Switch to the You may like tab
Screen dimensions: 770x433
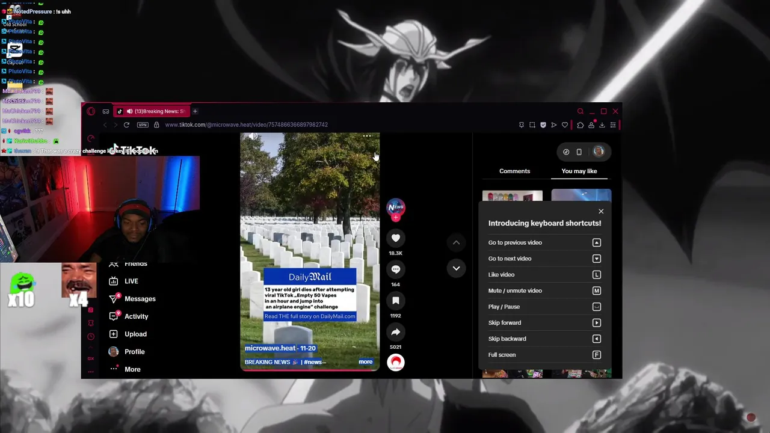point(579,171)
